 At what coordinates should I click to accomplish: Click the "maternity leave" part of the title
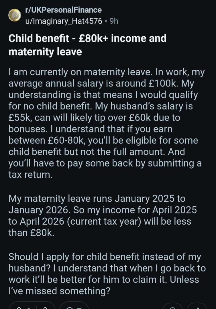[x=45, y=52]
